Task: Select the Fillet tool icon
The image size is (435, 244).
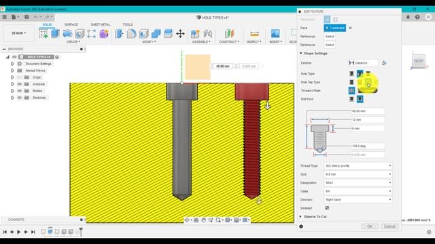Action: click(131, 34)
